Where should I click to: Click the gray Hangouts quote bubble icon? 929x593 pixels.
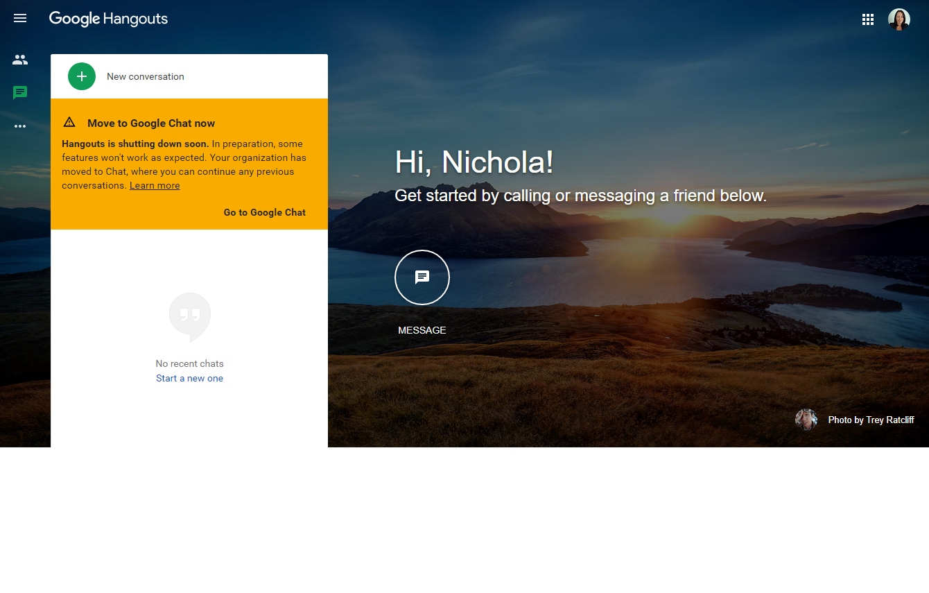click(190, 317)
